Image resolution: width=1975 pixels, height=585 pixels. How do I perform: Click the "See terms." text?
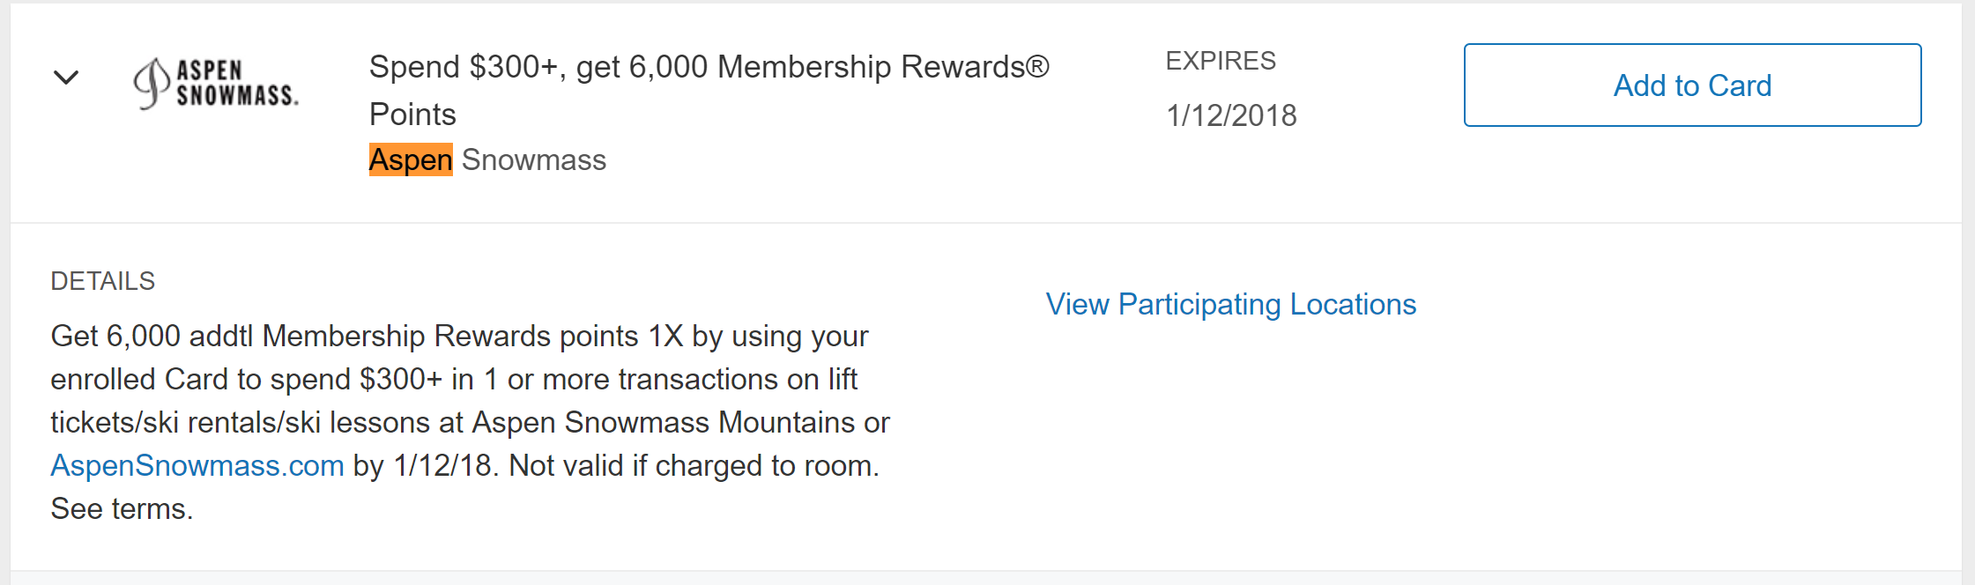click(x=122, y=508)
